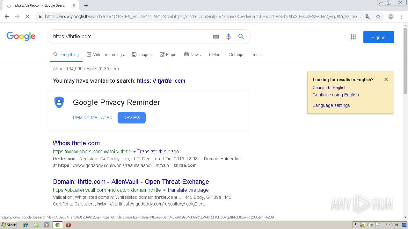Open the file explorer taskbar icon
This screenshot has height=229, width=408.
(36, 225)
